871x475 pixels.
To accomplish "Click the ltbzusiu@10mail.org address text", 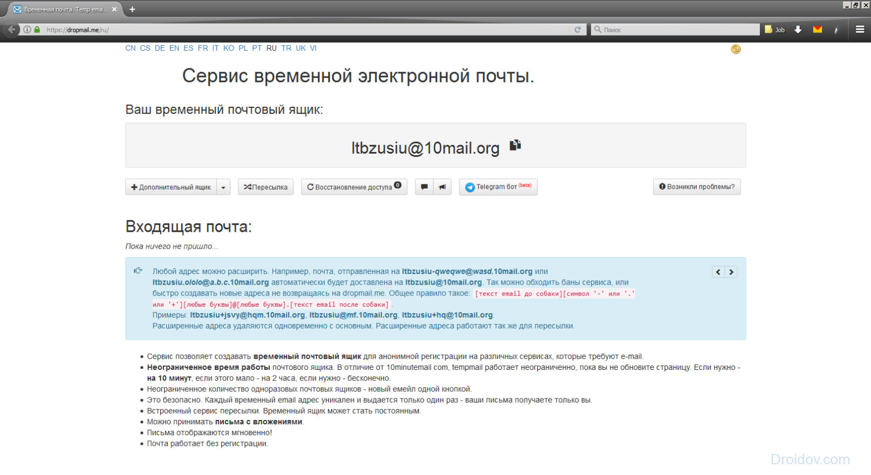I will point(426,148).
